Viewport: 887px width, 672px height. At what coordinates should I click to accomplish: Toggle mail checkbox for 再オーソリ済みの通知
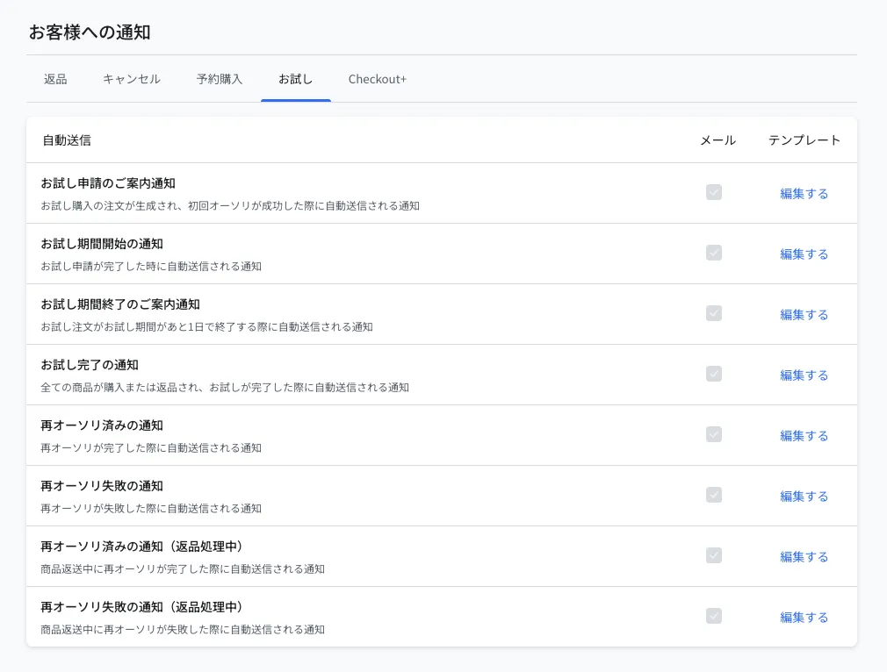coord(714,434)
